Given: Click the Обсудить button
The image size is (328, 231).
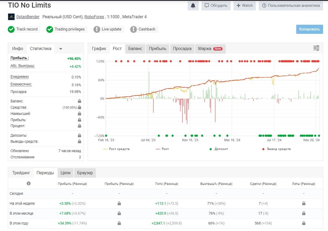Looking at the screenshot, I should 216,6.
